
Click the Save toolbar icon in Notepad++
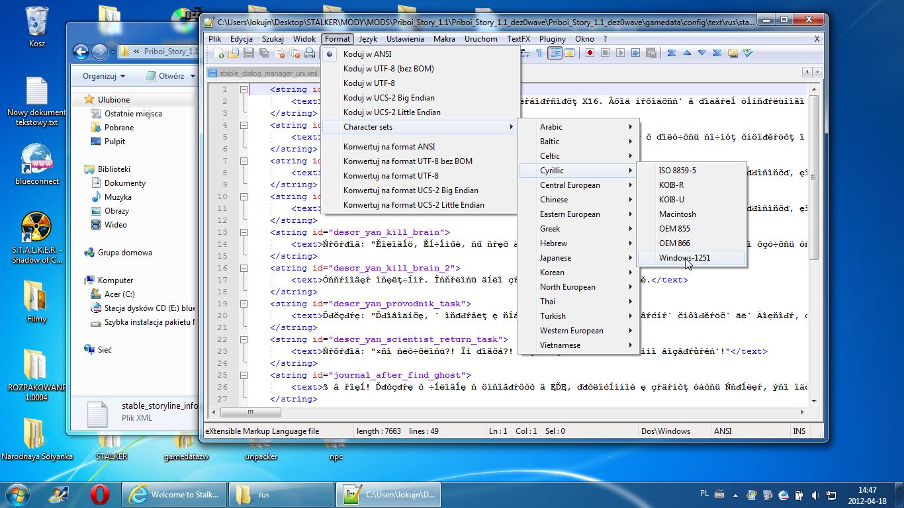(x=249, y=53)
